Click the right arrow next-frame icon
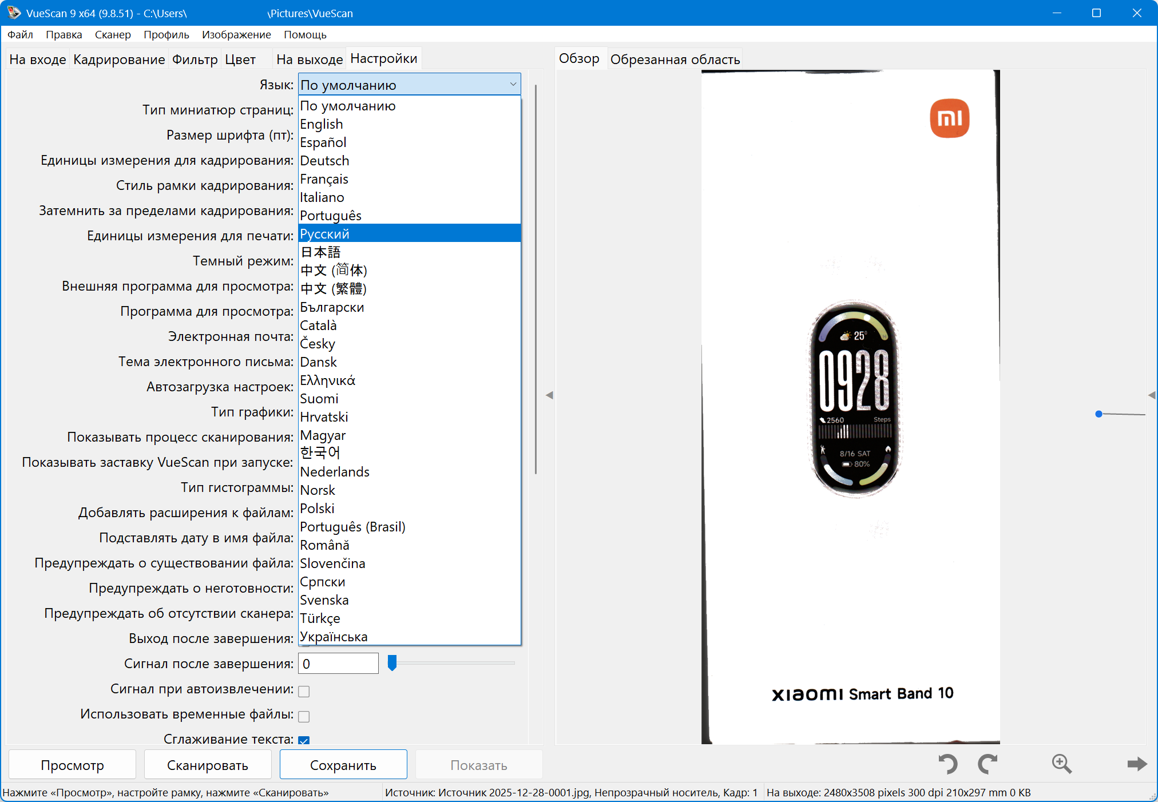This screenshot has height=802, width=1158. click(1136, 764)
